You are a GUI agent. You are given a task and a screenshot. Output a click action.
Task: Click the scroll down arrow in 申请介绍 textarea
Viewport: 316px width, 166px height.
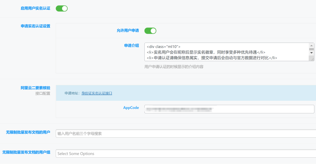[x=311, y=53]
